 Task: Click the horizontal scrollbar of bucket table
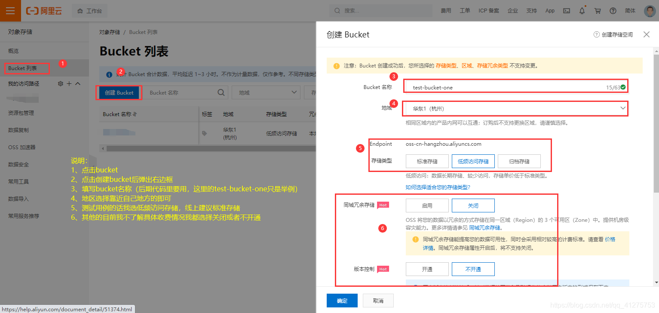click(x=211, y=148)
